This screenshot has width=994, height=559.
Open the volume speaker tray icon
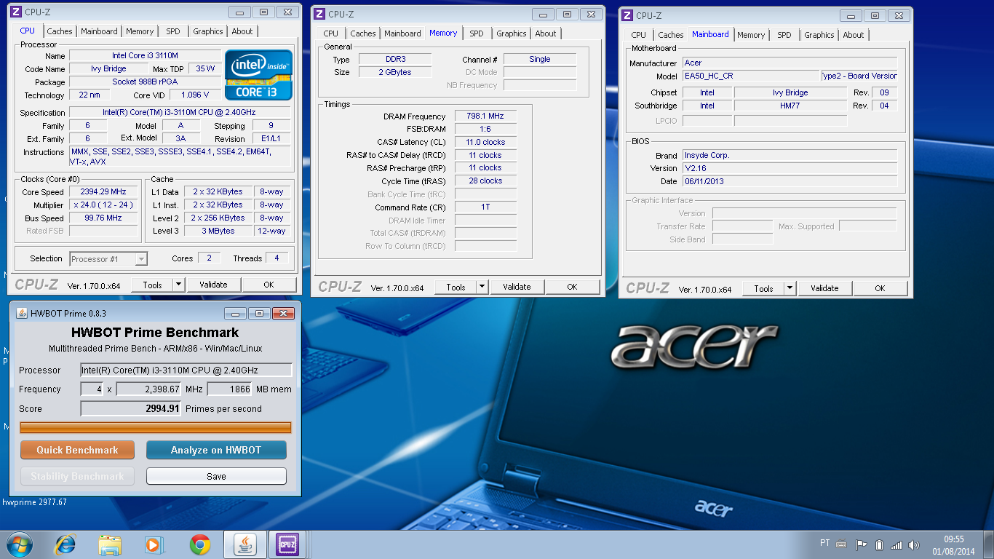coord(914,544)
